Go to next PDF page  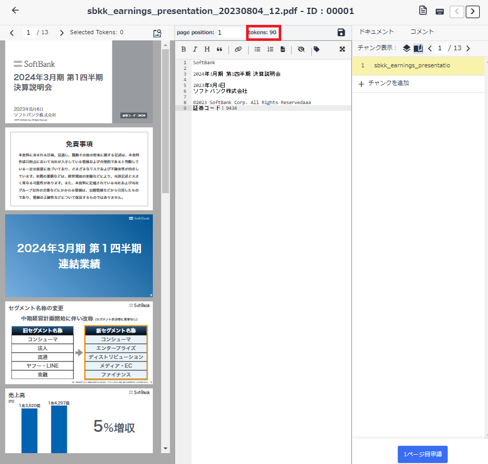coord(62,33)
